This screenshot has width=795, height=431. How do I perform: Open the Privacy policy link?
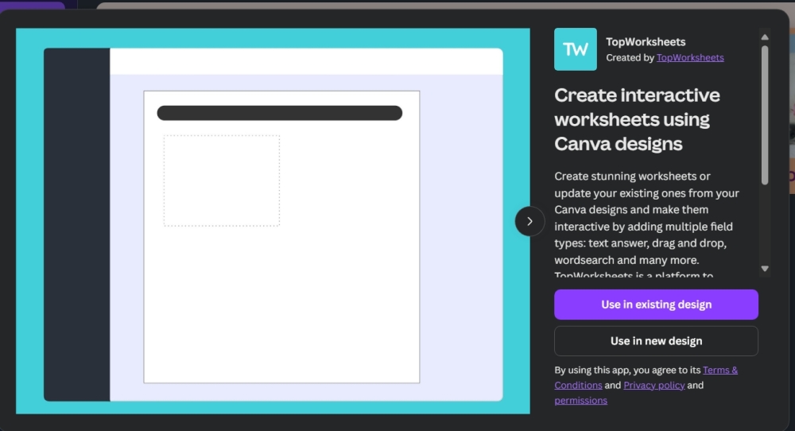click(653, 385)
